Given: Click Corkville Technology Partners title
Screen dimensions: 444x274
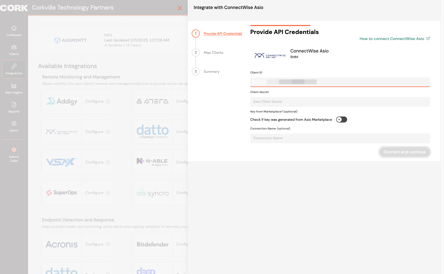Looking at the screenshot, I should click(73, 7).
